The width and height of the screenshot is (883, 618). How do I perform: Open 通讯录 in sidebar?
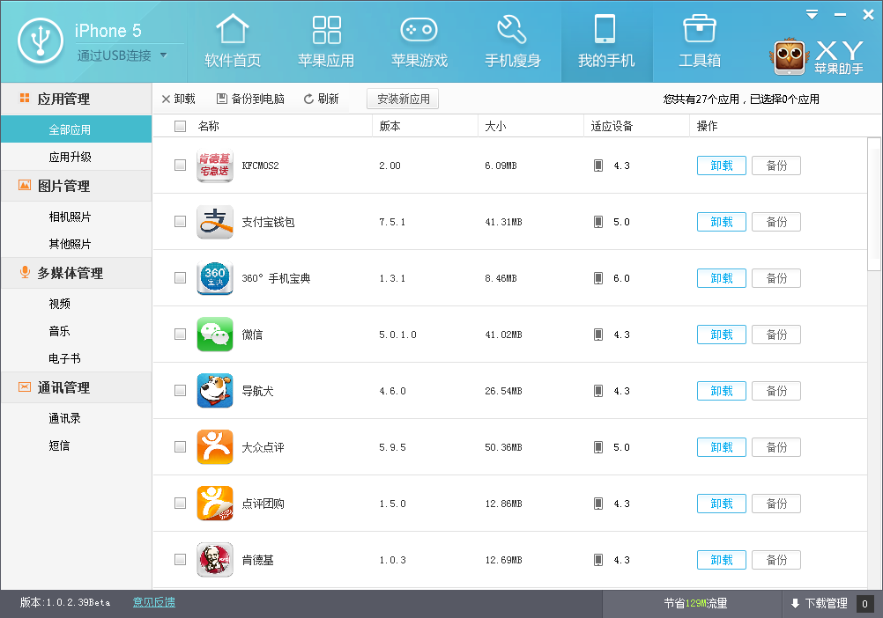tap(76, 418)
